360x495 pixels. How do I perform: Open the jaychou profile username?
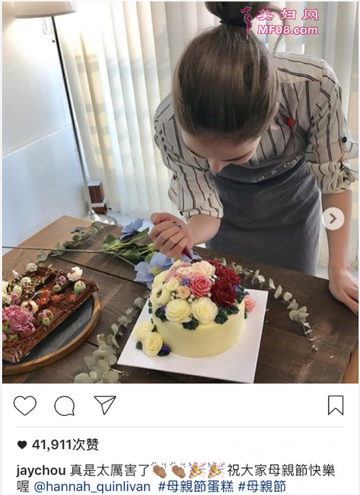coord(41,471)
